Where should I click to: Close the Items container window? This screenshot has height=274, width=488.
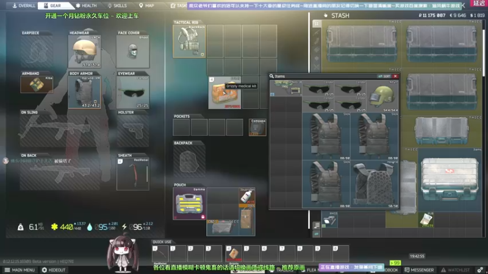(395, 76)
